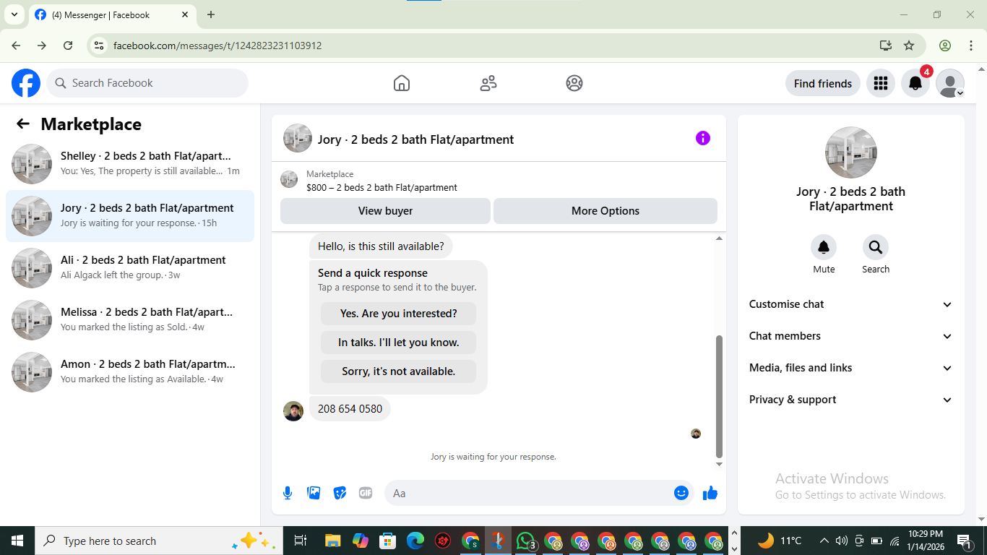Open Microsoft Edge from the taskbar
Screen dimensions: 987x555
click(415, 541)
